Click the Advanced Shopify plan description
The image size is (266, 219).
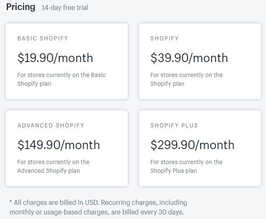tap(53, 167)
